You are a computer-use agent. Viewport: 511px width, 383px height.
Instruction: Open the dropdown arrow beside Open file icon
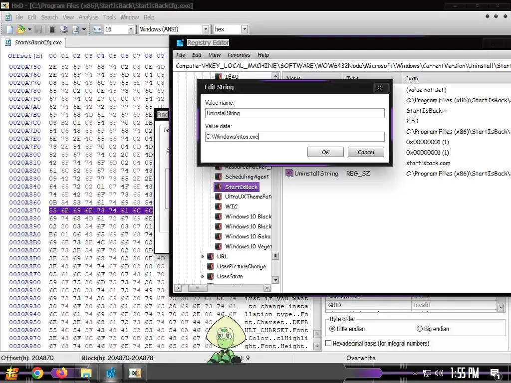tap(29, 29)
